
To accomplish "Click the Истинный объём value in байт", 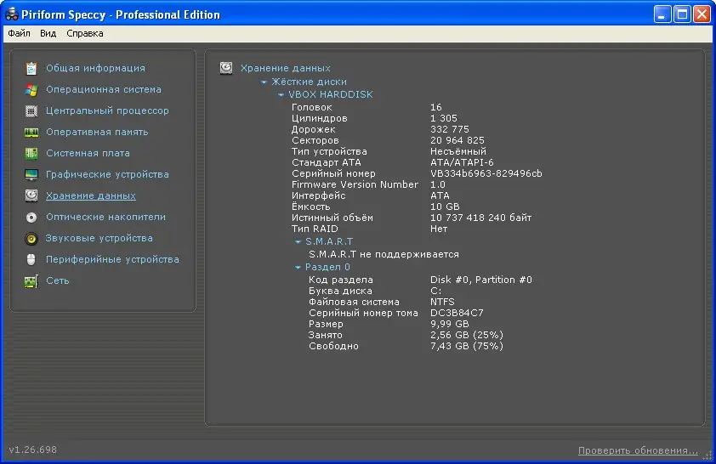I will coord(480,218).
